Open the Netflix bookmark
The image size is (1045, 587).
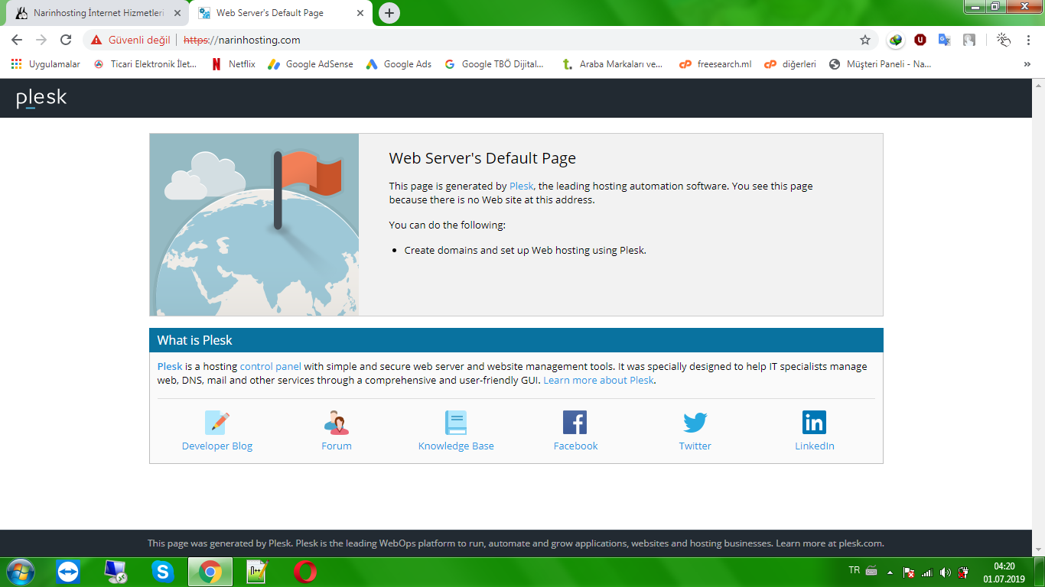[233, 64]
